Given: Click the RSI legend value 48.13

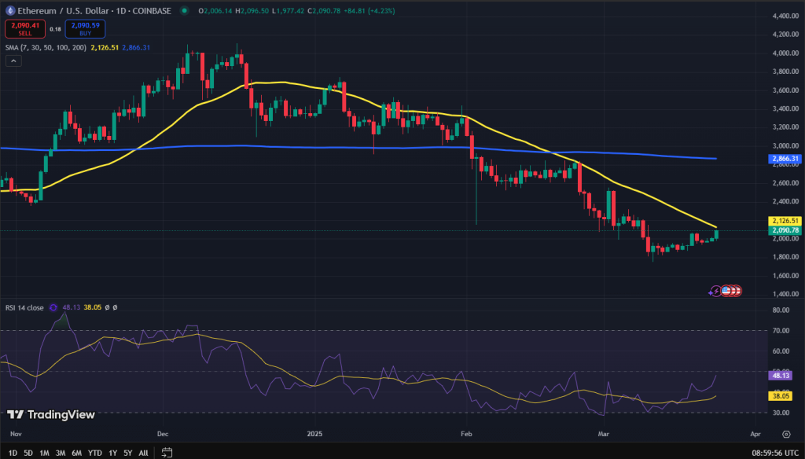Looking at the screenshot, I should (72, 307).
